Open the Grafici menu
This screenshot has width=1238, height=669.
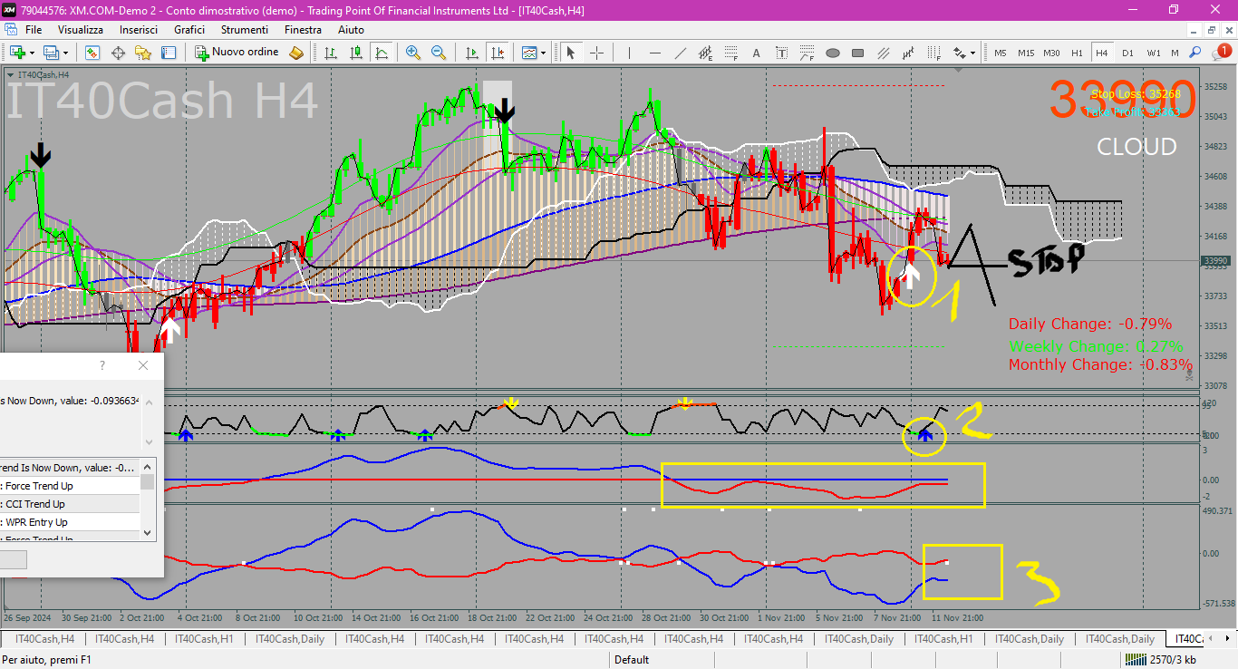coord(189,30)
